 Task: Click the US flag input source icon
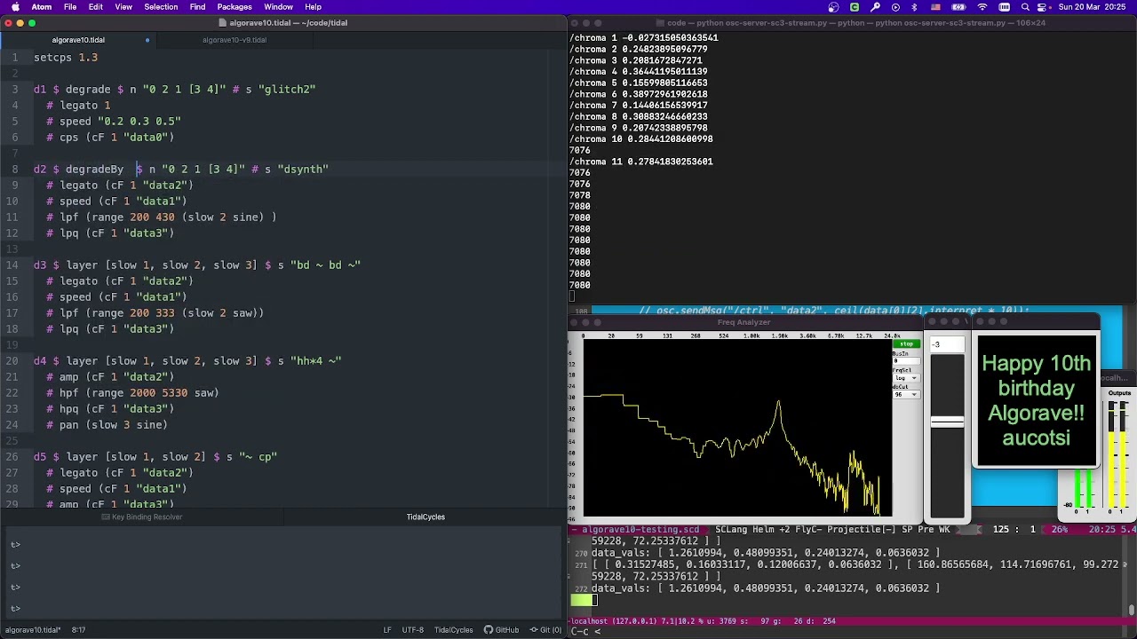(x=935, y=7)
